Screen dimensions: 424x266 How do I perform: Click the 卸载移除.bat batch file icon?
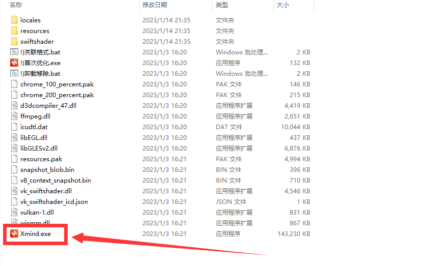14,74
